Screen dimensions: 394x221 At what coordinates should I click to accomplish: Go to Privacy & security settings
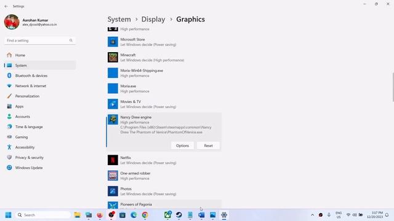(x=40, y=157)
